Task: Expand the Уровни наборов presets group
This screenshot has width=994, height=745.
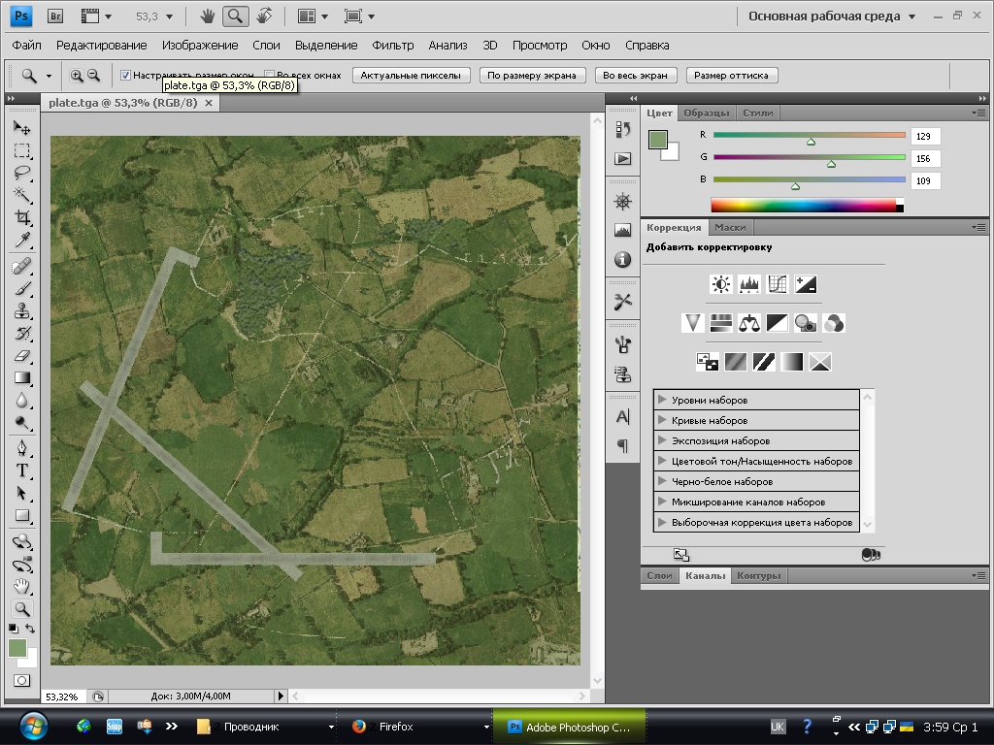Action: click(x=662, y=400)
